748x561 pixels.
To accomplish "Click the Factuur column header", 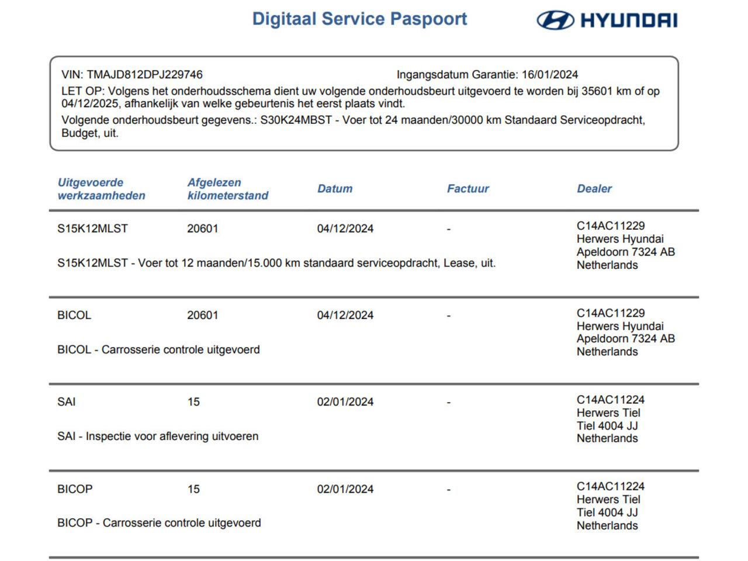I will (467, 189).
